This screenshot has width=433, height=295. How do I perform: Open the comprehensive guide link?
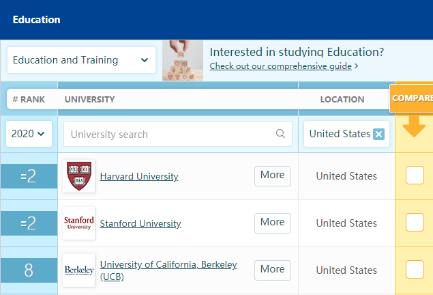click(280, 66)
